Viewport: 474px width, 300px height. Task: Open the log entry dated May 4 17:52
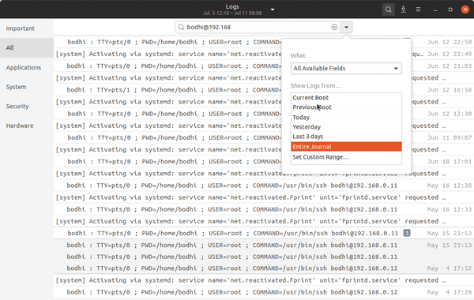click(x=264, y=268)
